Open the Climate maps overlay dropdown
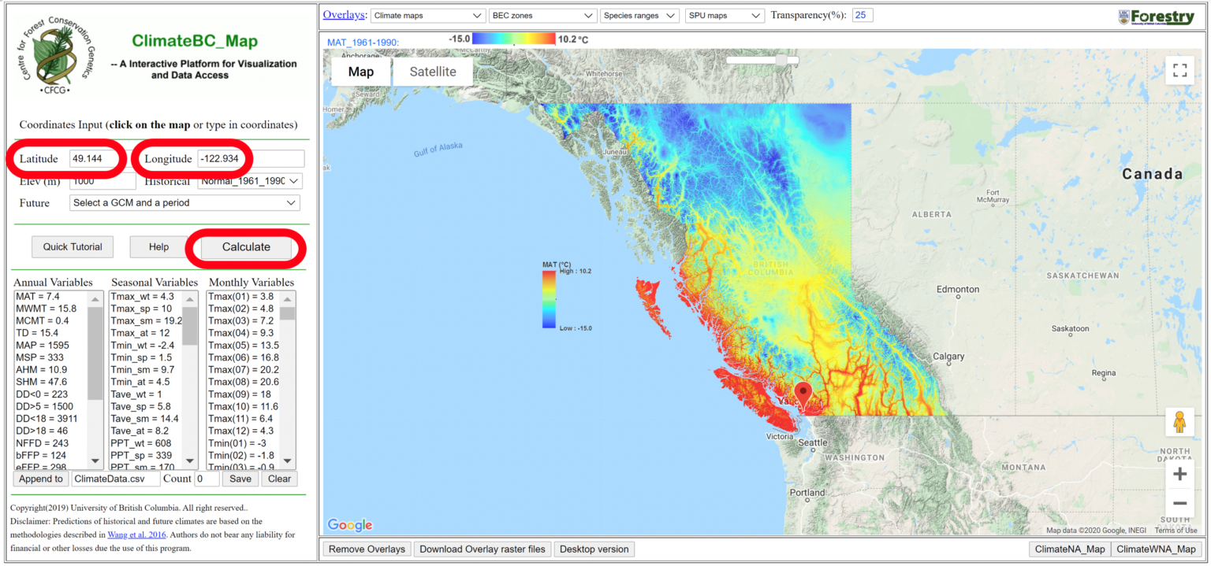This screenshot has height=566, width=1211. (427, 14)
